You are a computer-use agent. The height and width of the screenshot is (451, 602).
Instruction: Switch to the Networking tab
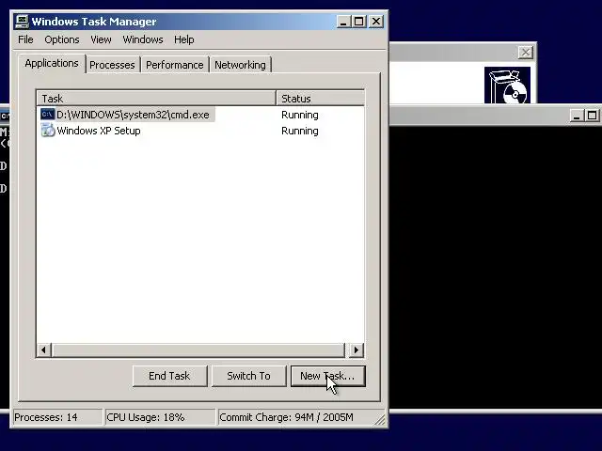tap(240, 65)
